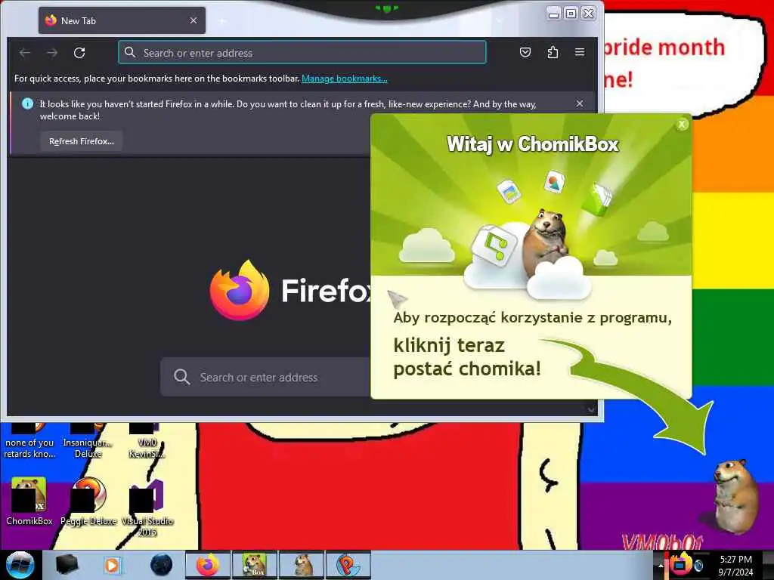Open the Insaniquarium Deluxe desktop shortcut
The image size is (774, 580).
(88, 440)
